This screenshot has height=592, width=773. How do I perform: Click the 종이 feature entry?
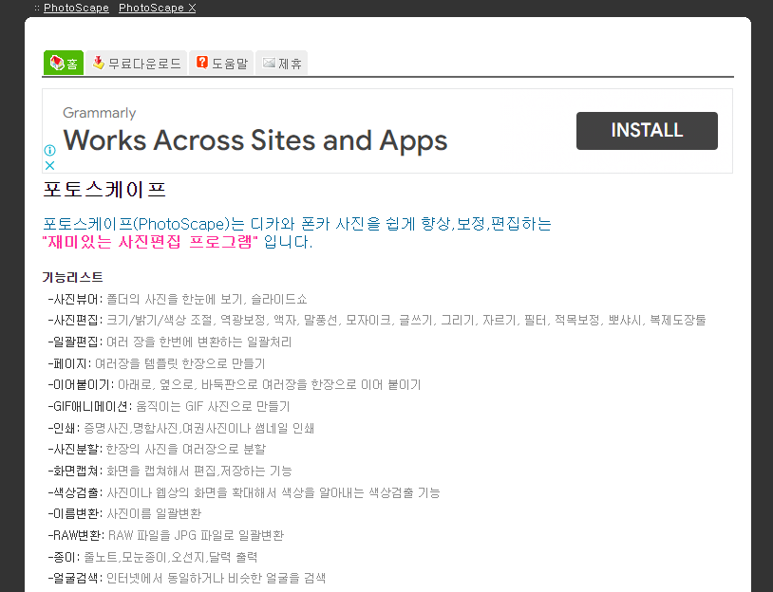click(153, 557)
